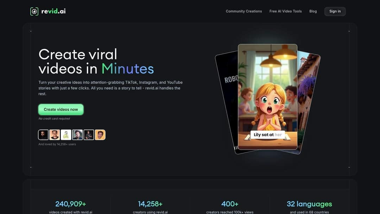
Task: Click the 'Lily sat at her' caption
Action: pyautogui.click(x=267, y=135)
